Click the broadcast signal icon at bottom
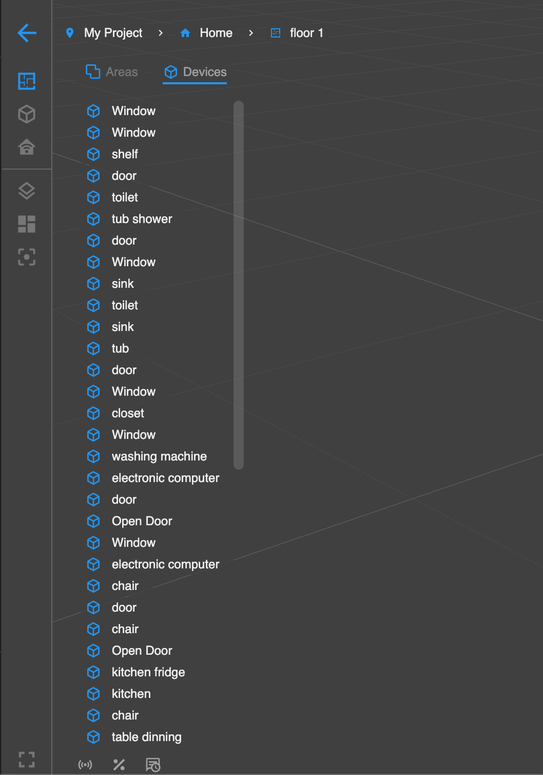Screen dimensions: 543x775 86,764
